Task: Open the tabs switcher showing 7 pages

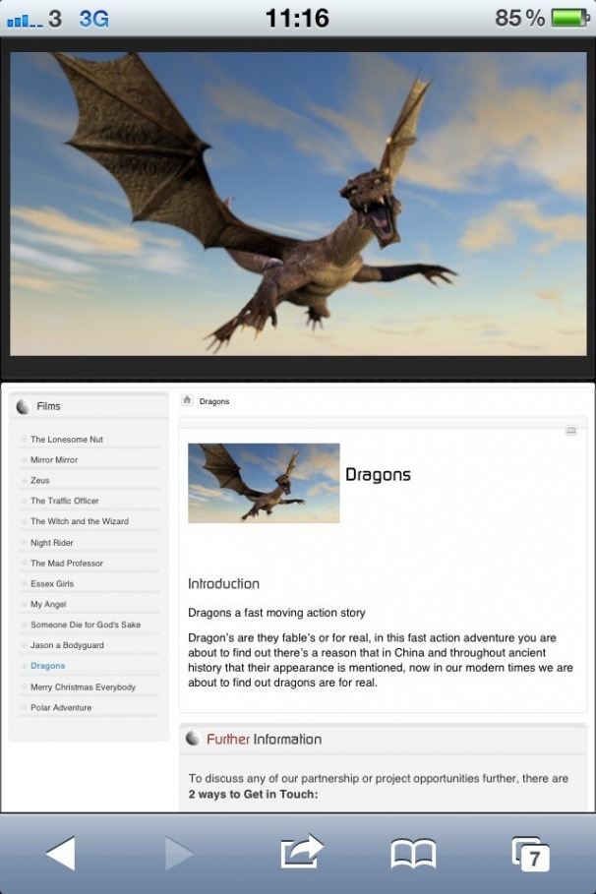Action: (530, 854)
